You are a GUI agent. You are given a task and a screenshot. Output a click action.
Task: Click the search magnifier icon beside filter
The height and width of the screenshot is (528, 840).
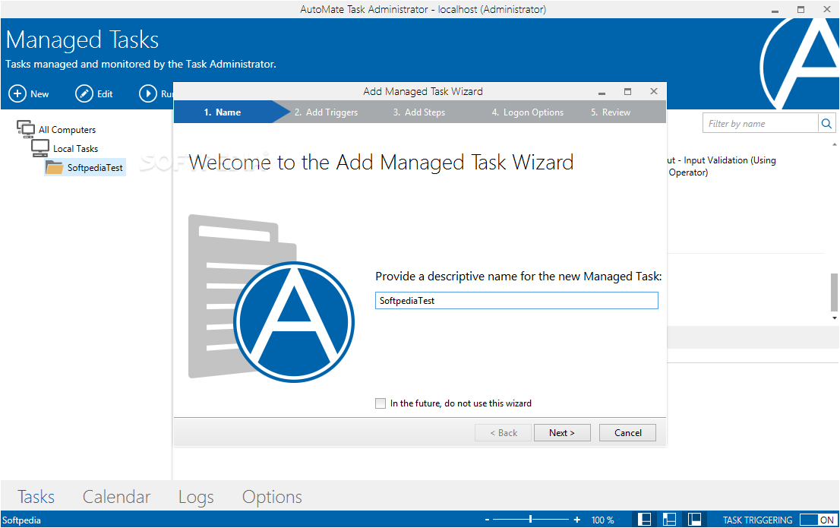pyautogui.click(x=826, y=124)
